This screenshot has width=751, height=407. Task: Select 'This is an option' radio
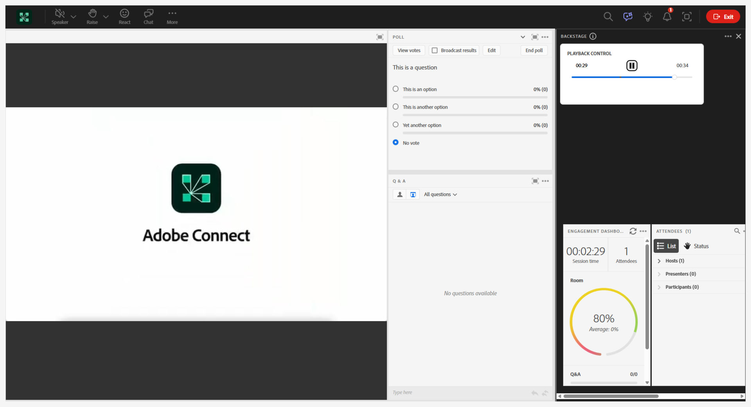[395, 89]
